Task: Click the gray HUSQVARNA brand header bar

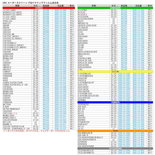Action: (x=115, y=148)
